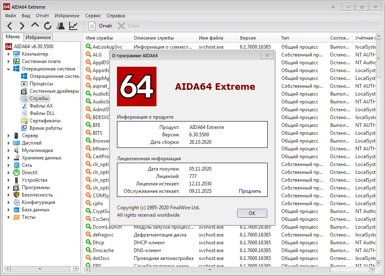Open the graph chart toolbar icon
The width and height of the screenshot is (385, 276).
coord(73,26)
